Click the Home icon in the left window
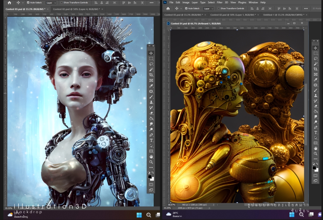This screenshot has height=220, width=323. [9, 3]
